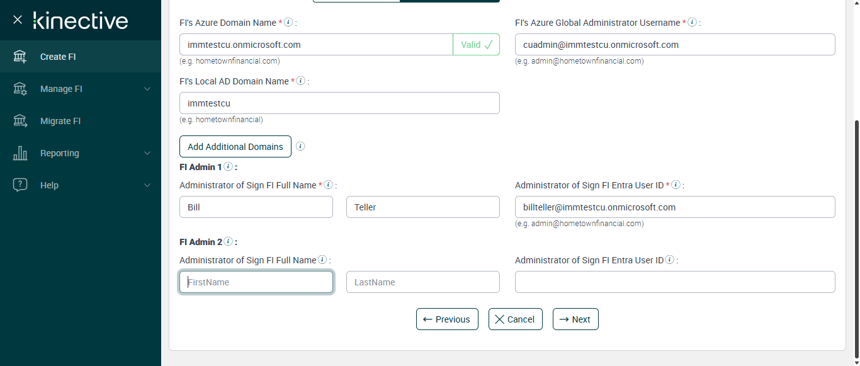Click info icon next to FI Admin 2
This screenshot has width=860, height=366.
228,241
